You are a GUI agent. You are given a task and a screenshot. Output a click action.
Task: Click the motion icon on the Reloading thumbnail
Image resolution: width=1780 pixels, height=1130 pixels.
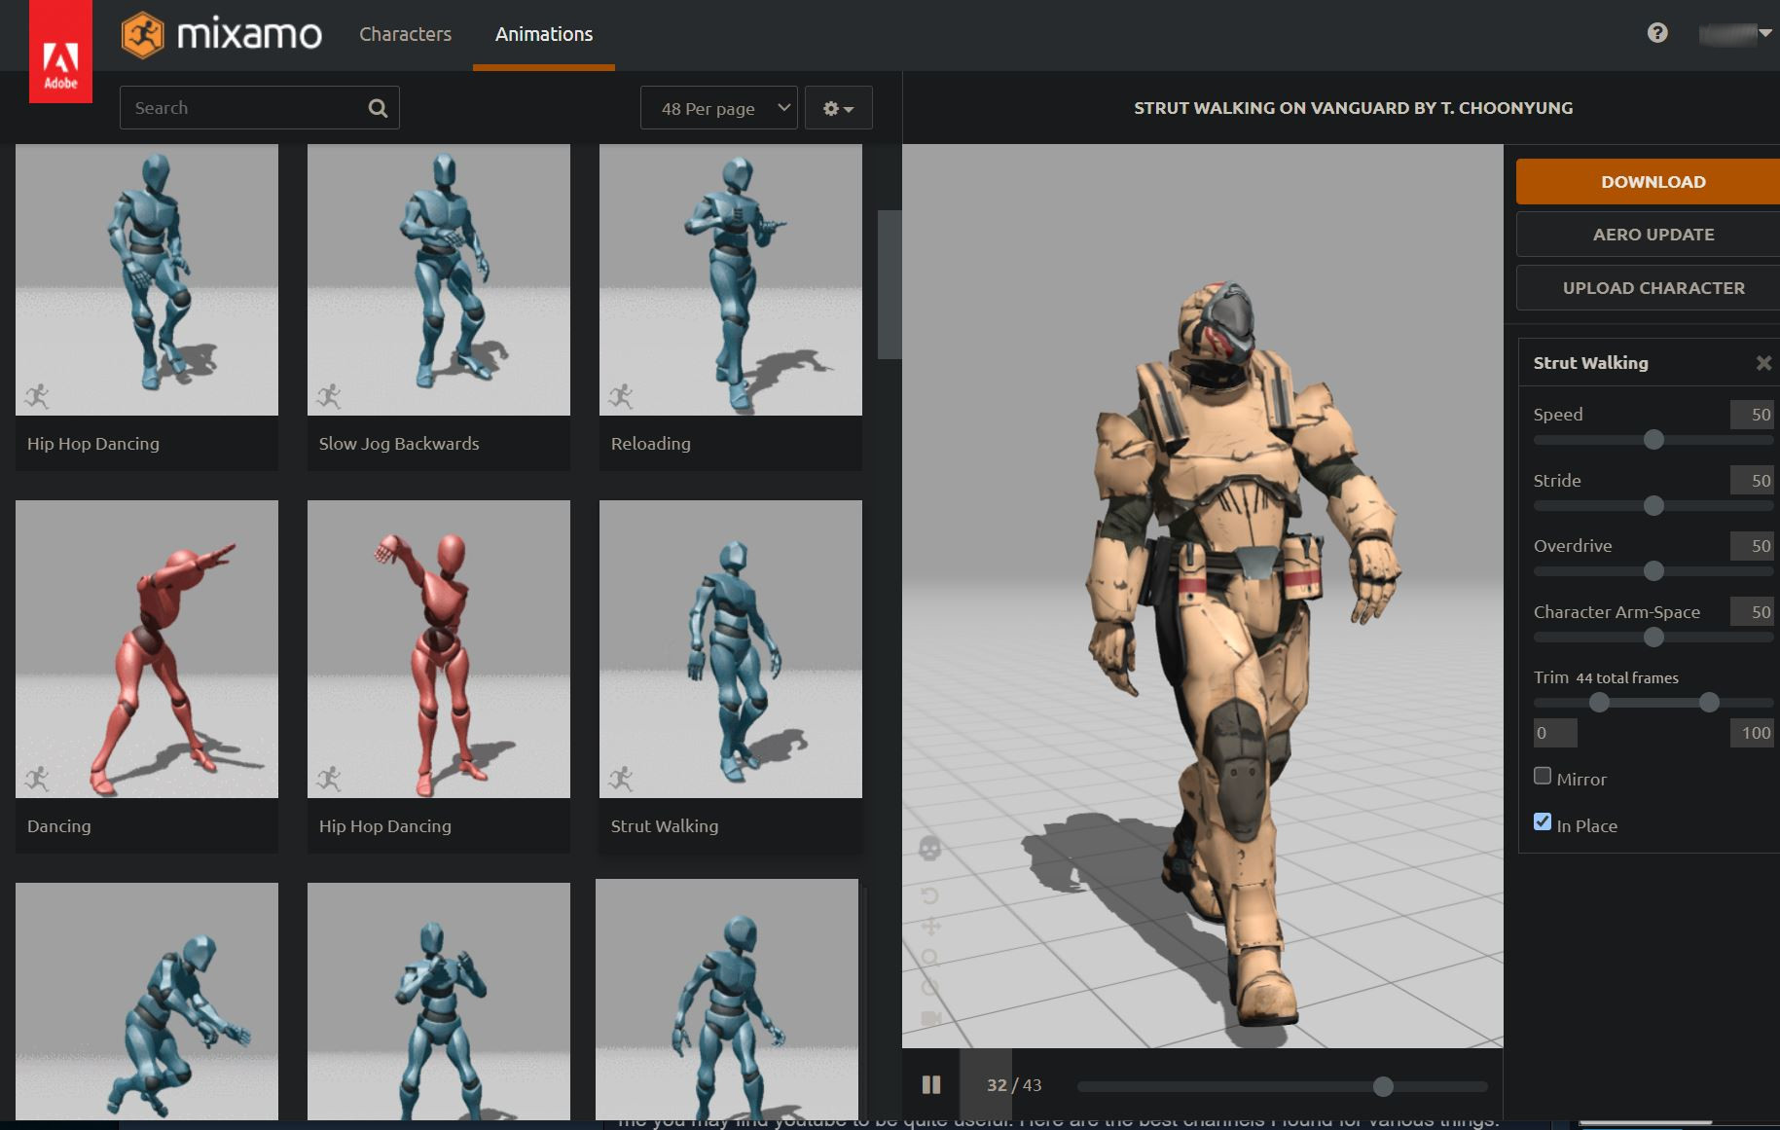621,396
